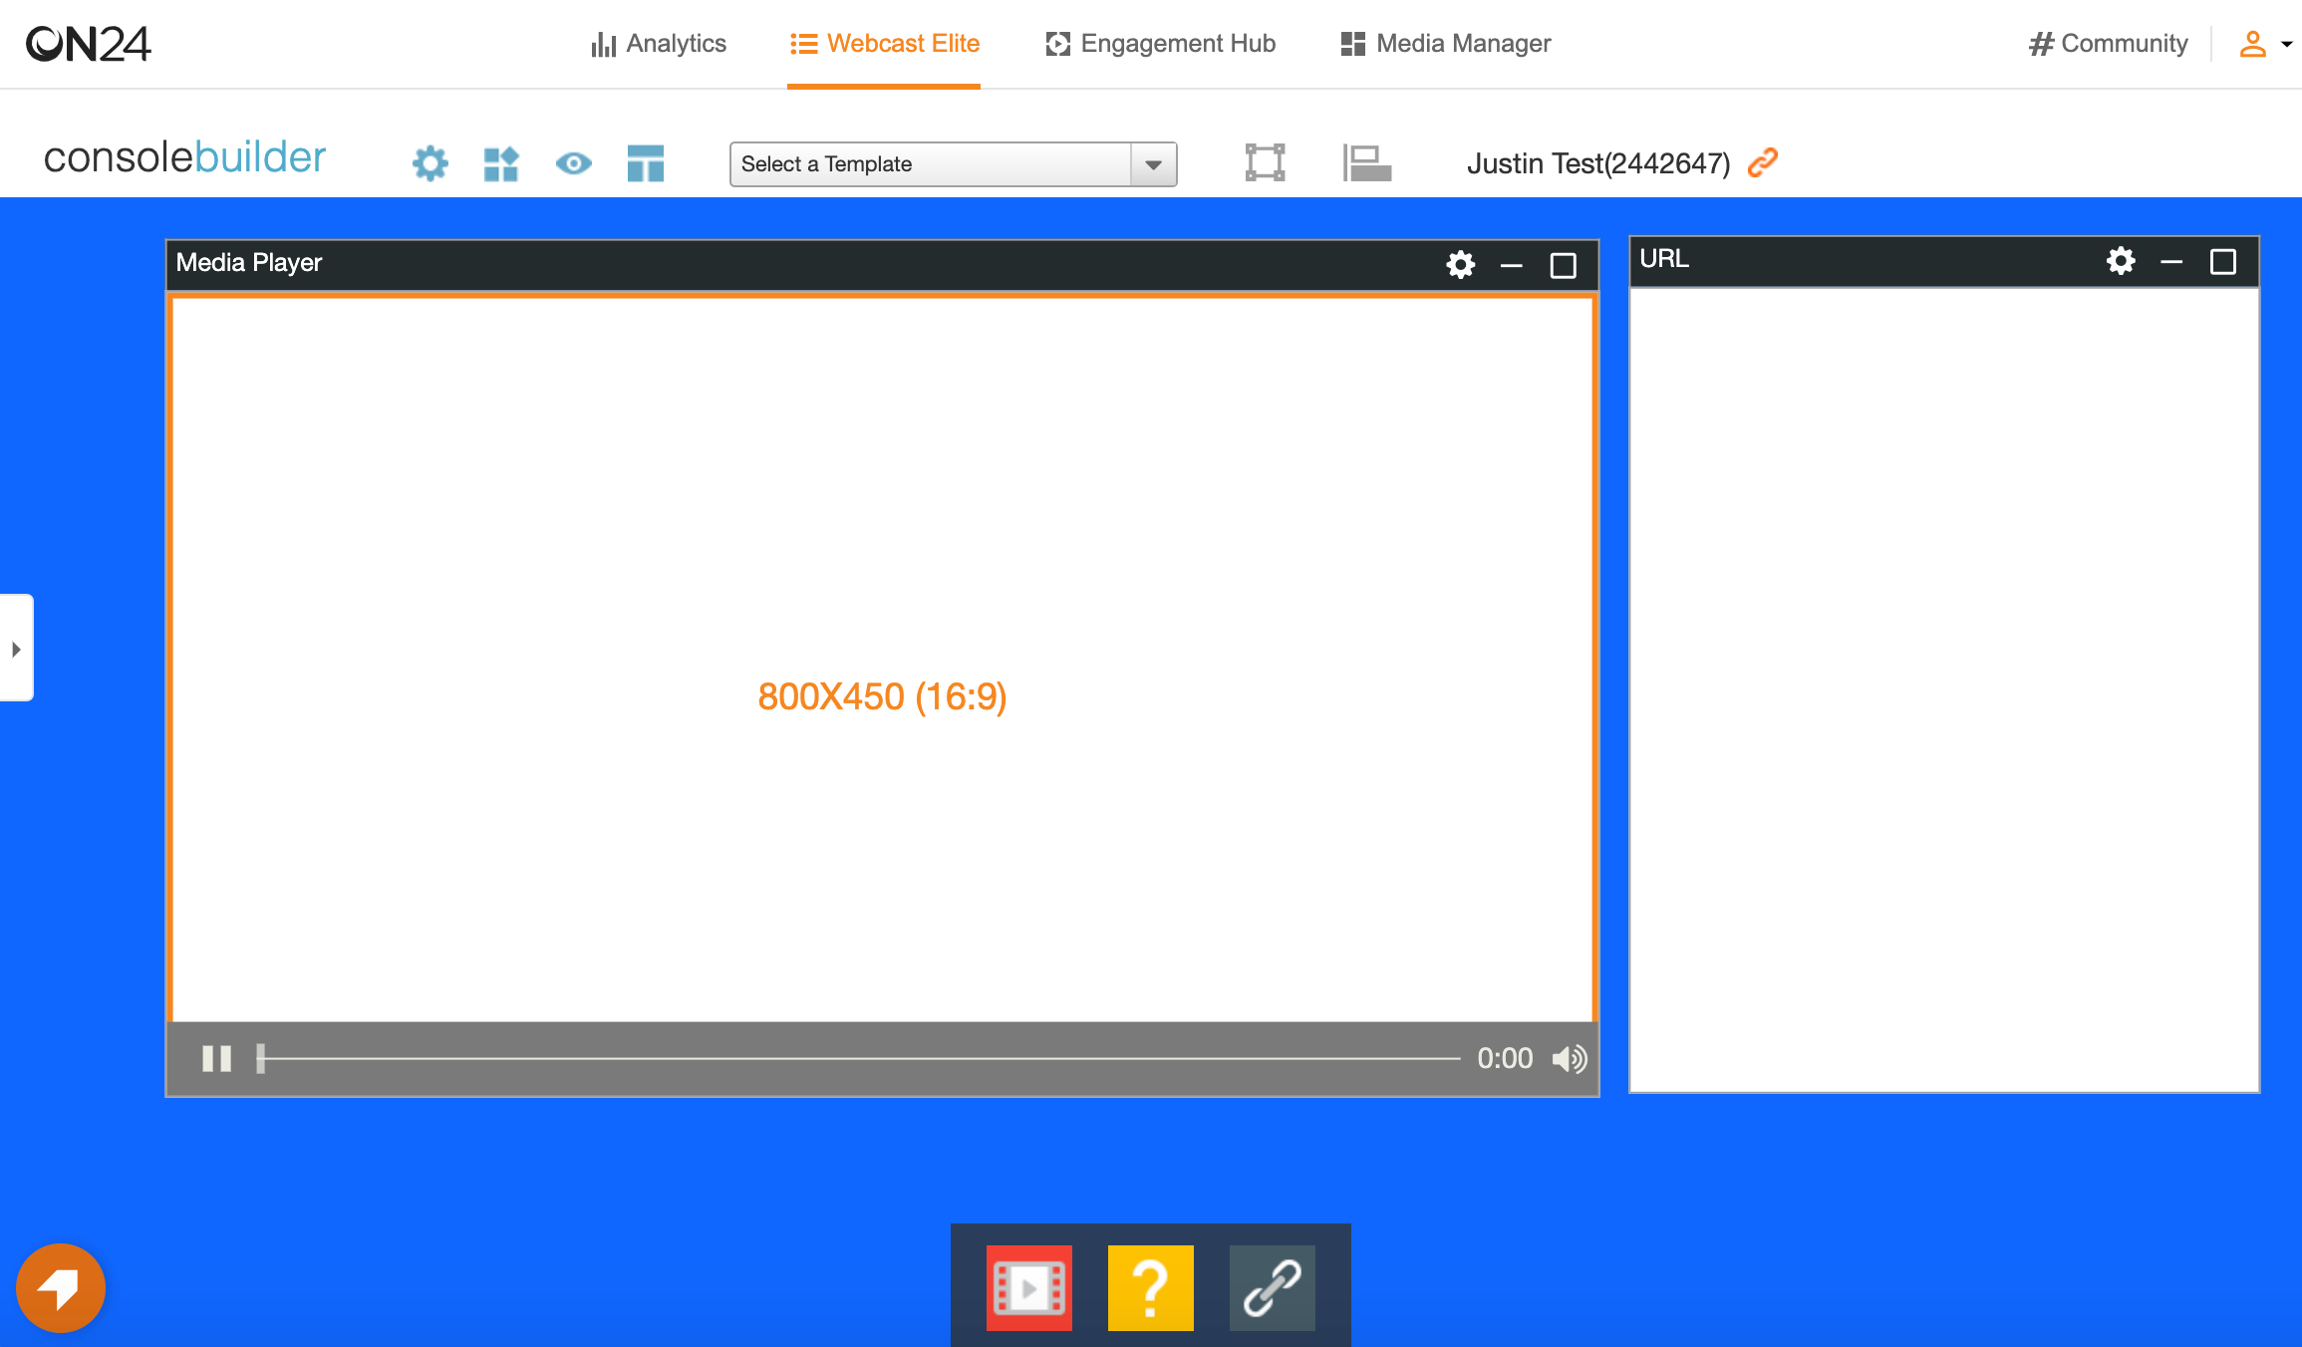Image resolution: width=2302 pixels, height=1347 pixels.
Task: Click the 0:00 playback time
Action: click(x=1505, y=1058)
